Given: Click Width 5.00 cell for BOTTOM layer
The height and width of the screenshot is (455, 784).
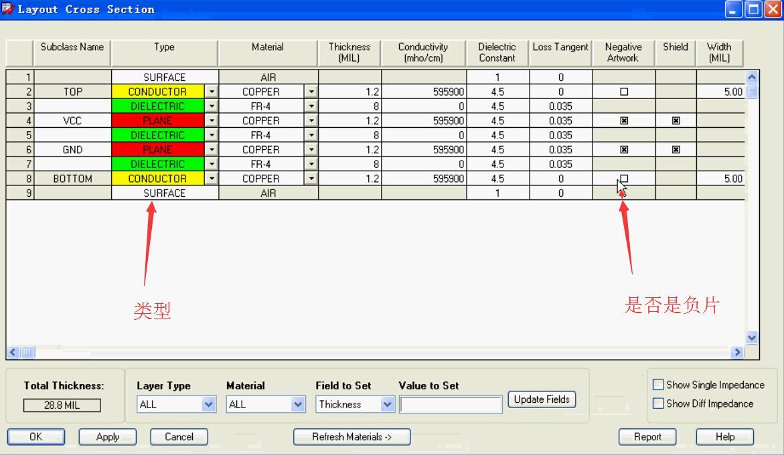Looking at the screenshot, I should pos(720,179).
